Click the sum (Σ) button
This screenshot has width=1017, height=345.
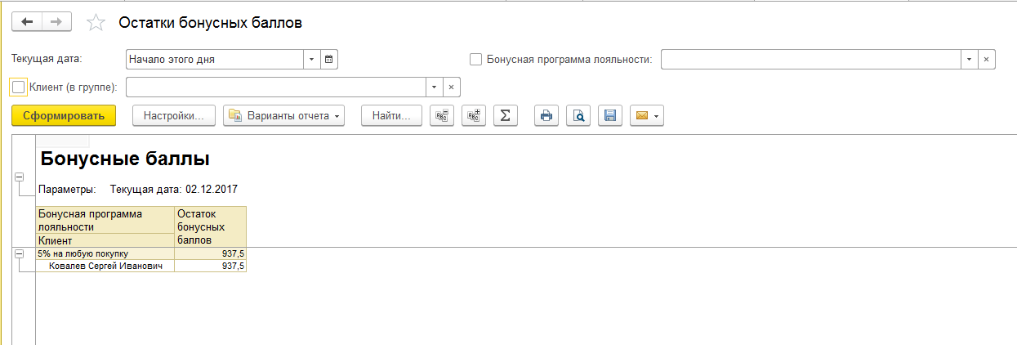click(x=506, y=116)
